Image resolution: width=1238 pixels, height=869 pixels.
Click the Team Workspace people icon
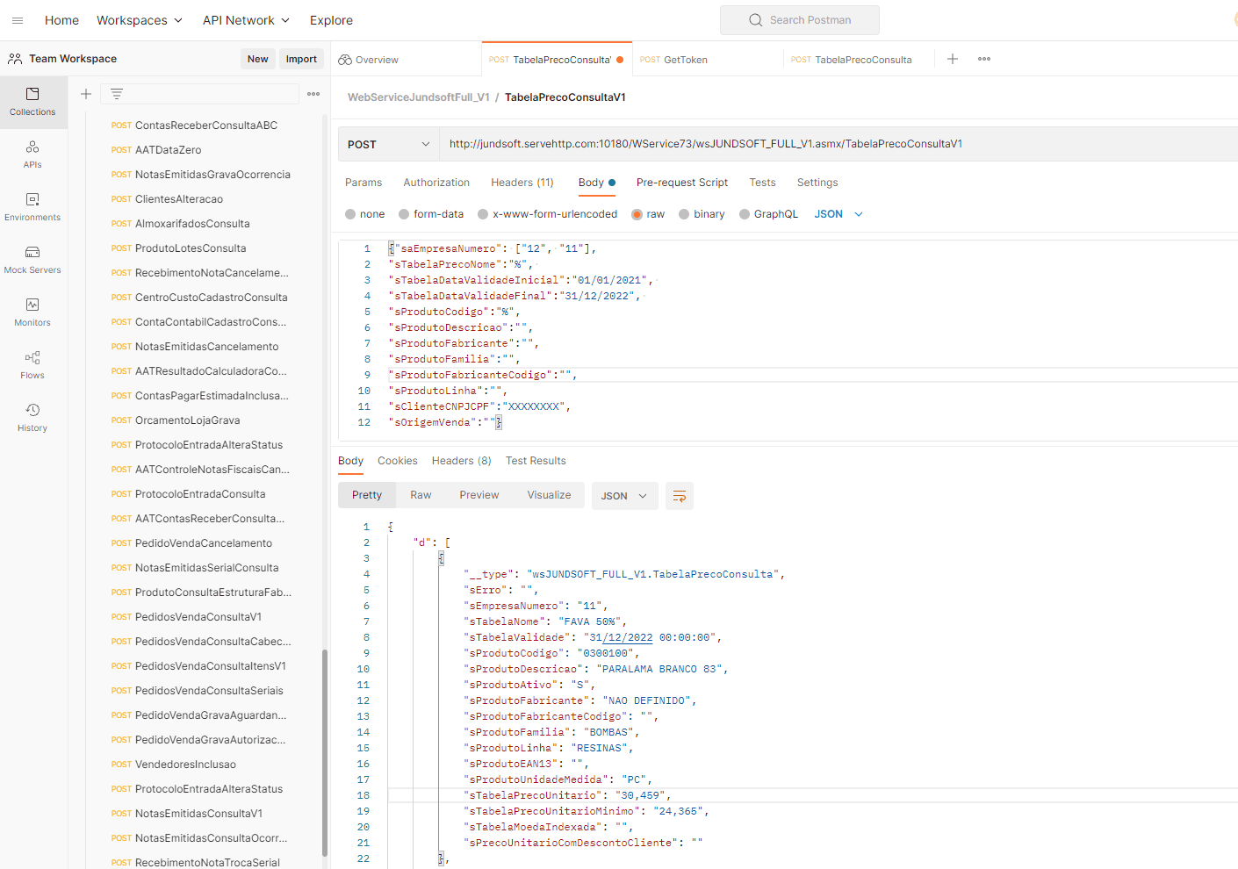[15, 59]
